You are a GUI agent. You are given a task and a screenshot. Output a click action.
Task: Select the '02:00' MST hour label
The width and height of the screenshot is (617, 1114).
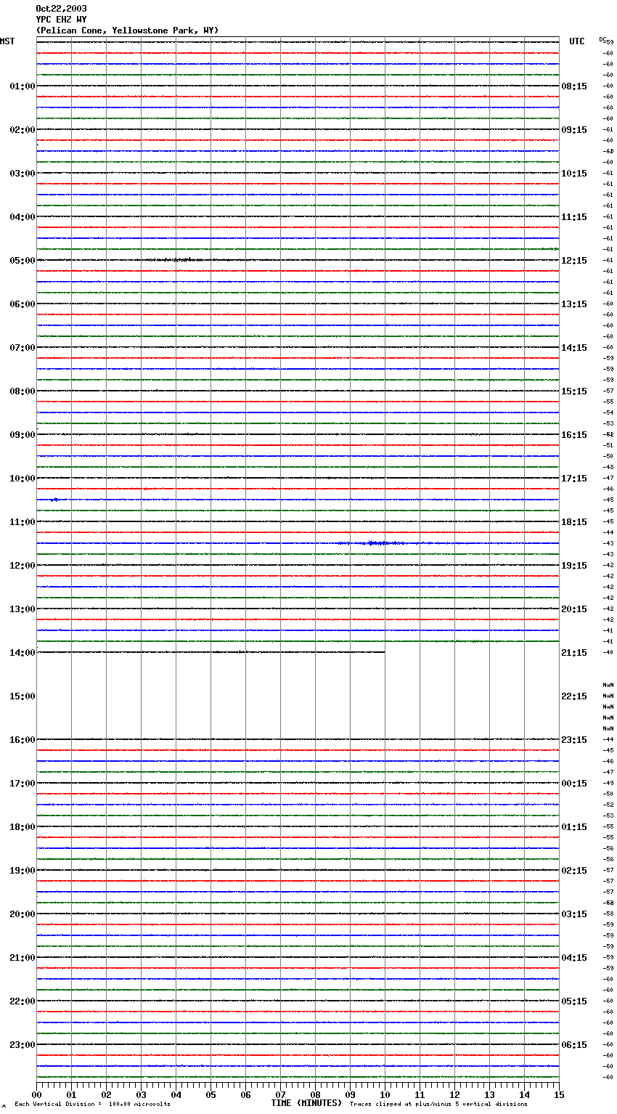click(23, 130)
